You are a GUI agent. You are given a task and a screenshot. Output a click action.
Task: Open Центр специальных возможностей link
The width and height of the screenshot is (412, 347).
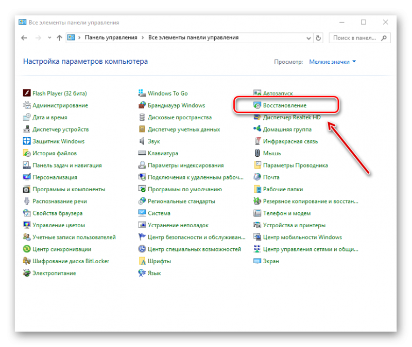194,249
